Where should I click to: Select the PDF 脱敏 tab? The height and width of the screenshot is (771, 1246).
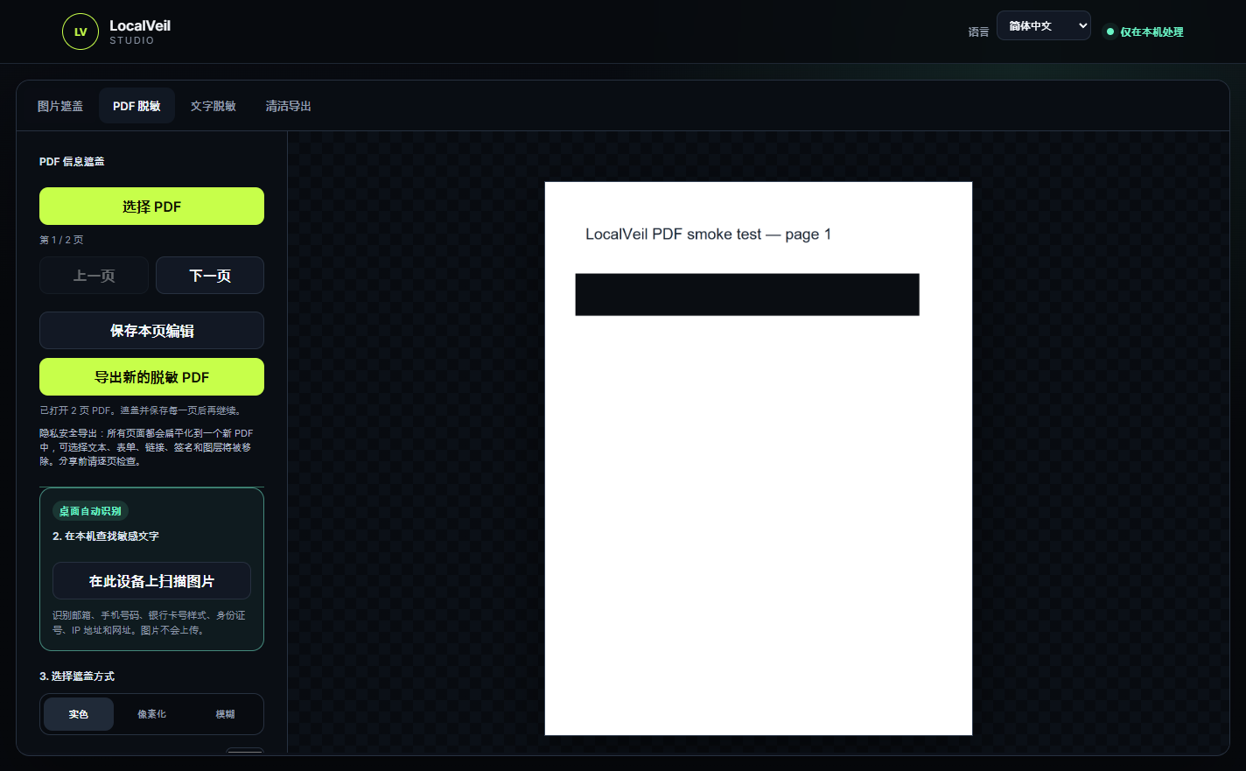pyautogui.click(x=136, y=106)
